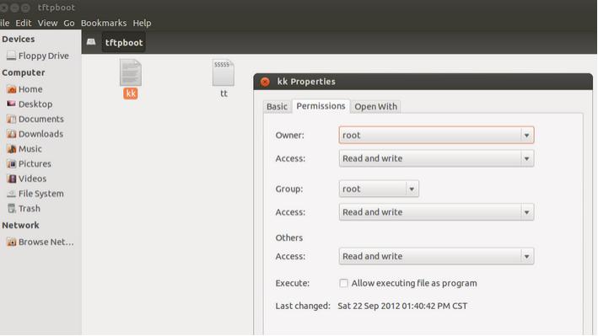Switch to the Basic tab
The height and width of the screenshot is (336, 598).
277,106
